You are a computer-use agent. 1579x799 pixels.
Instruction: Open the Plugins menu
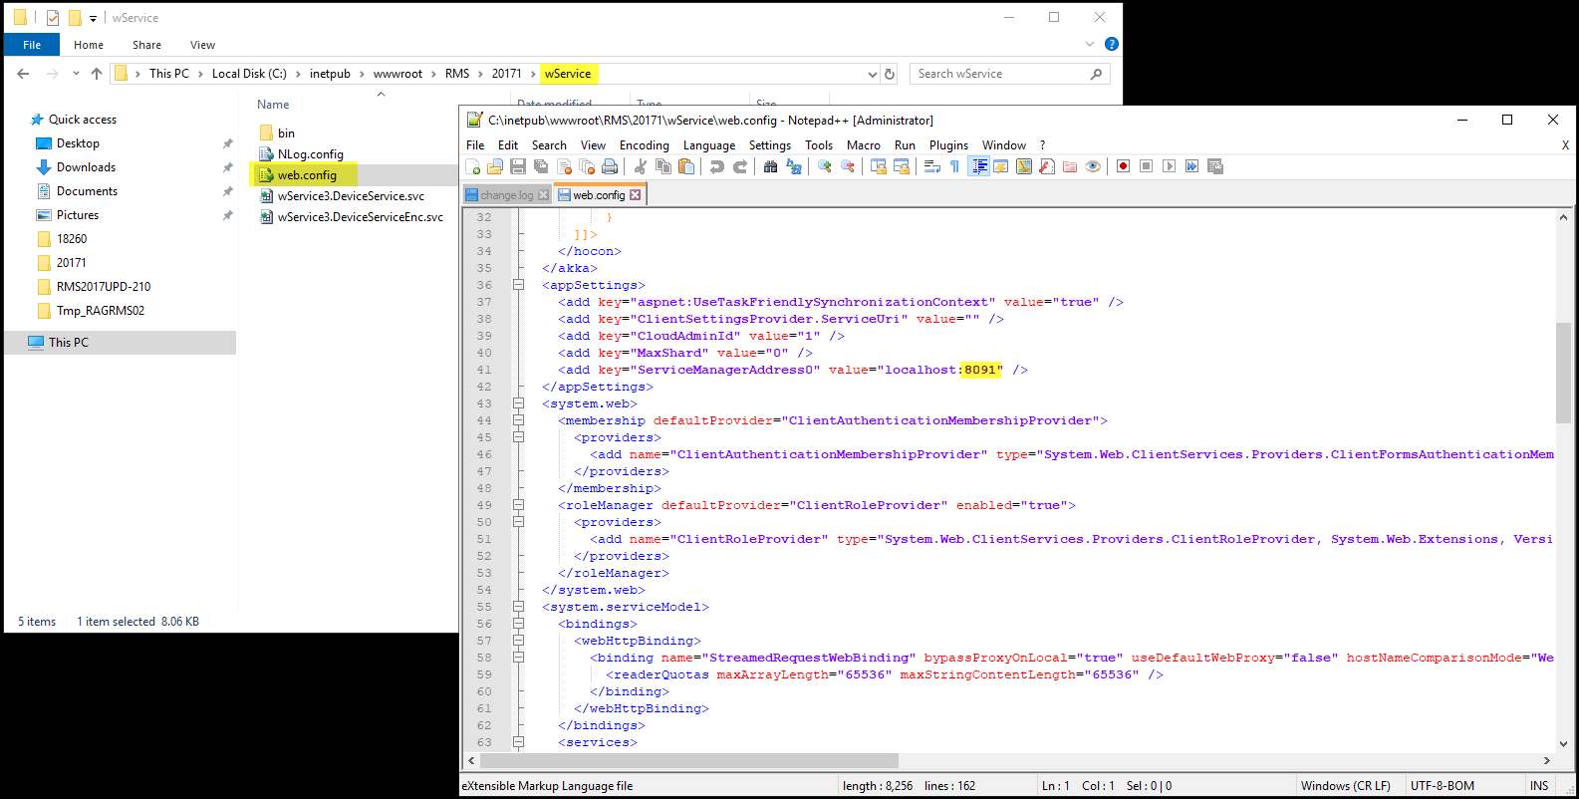948,145
